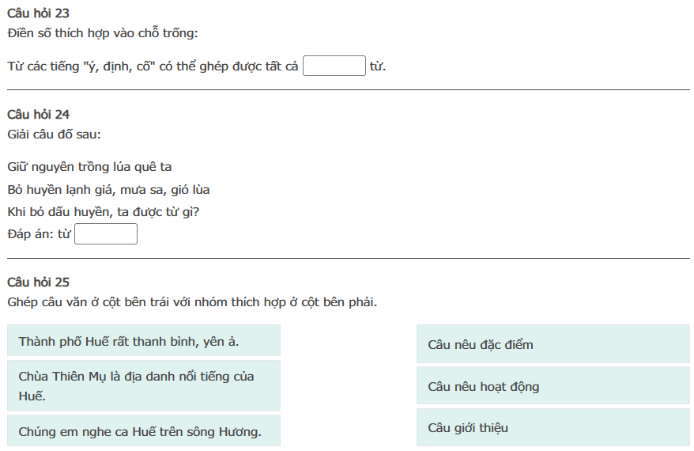694x451 pixels.
Task: Click the instruction 'Điền số thích hợp vào chỗ trống'
Action: point(103,33)
